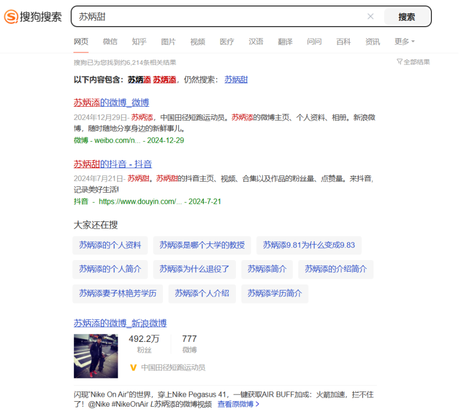Click the 苏炳添 Weibo profile thumbnail photo
Viewport: 459px width, 410px height.
click(x=95, y=356)
